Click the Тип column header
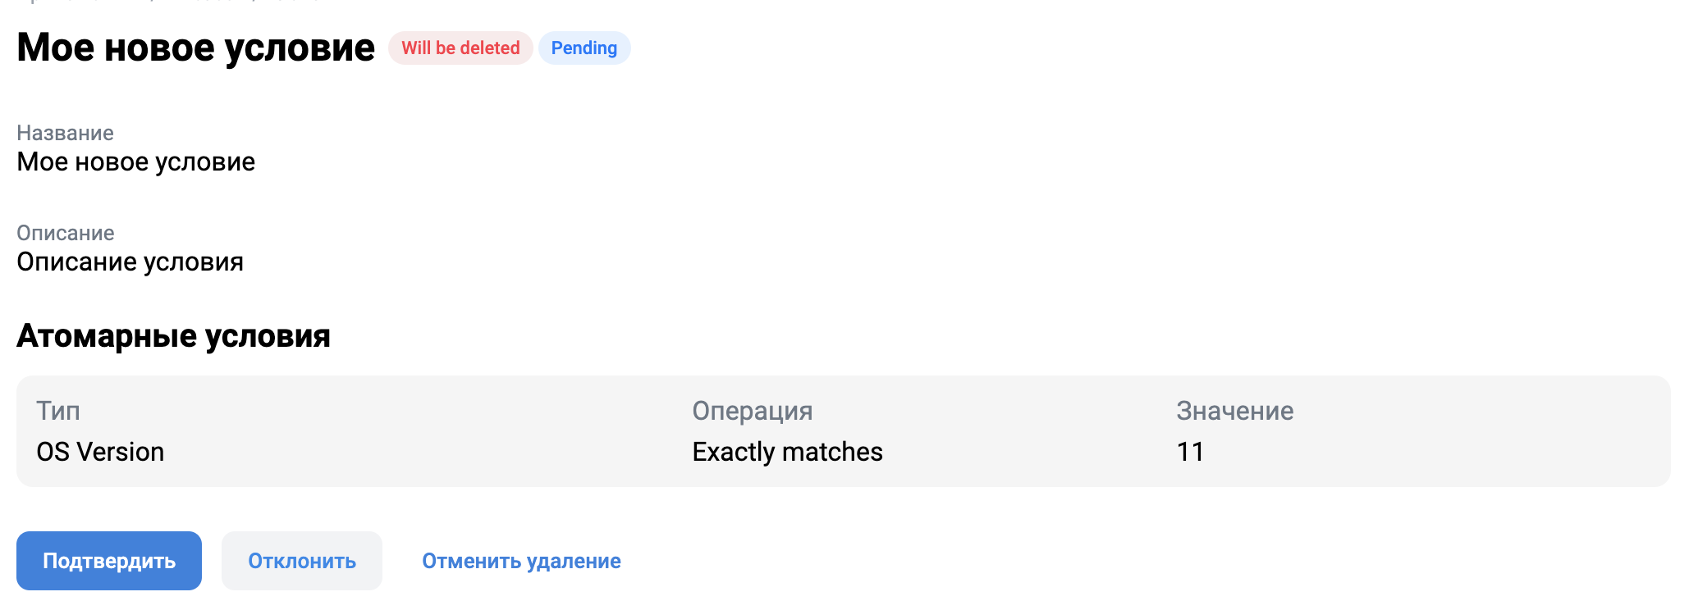The width and height of the screenshot is (1689, 610). (x=58, y=411)
